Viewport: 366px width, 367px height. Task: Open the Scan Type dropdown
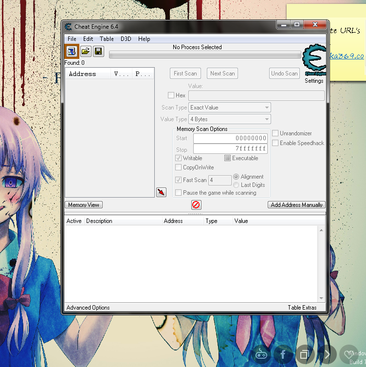pyautogui.click(x=230, y=108)
